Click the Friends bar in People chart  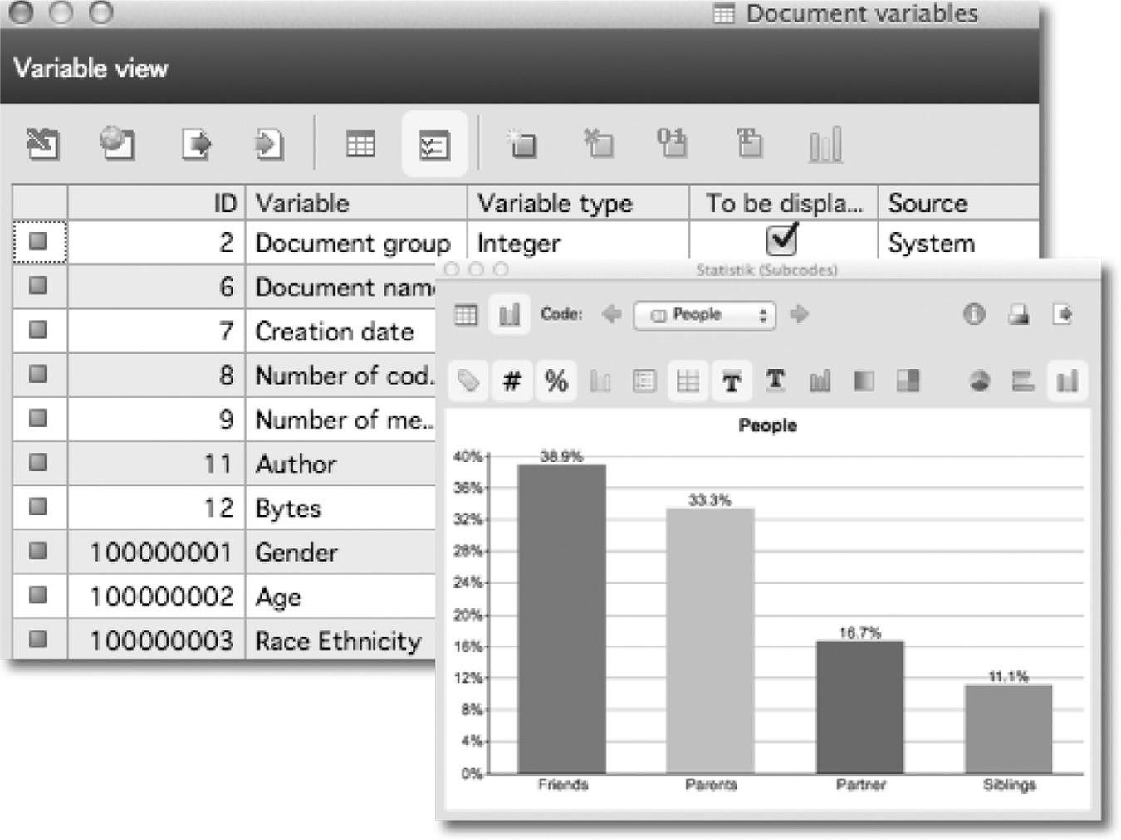[562, 619]
